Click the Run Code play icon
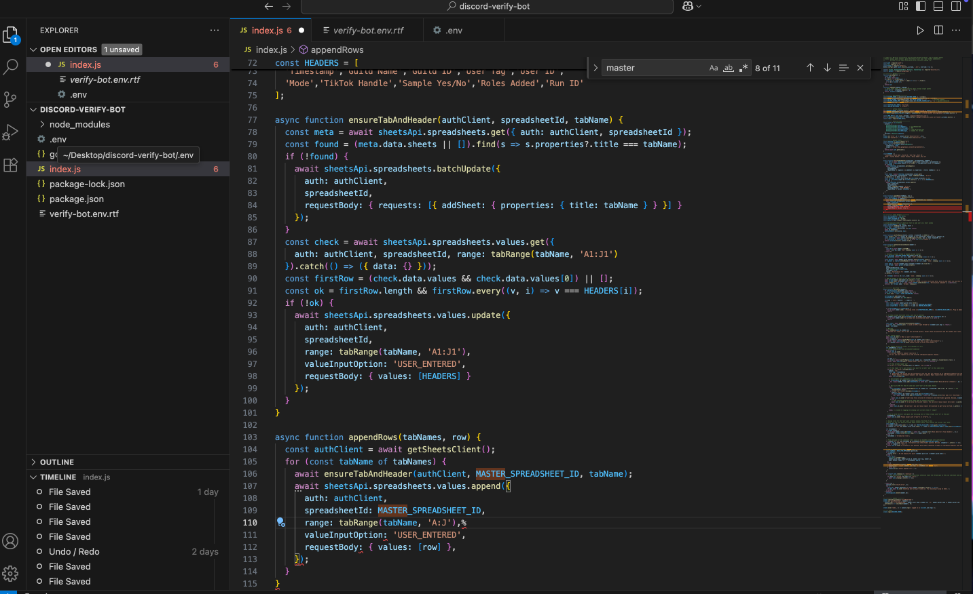The height and width of the screenshot is (594, 973). pos(920,31)
